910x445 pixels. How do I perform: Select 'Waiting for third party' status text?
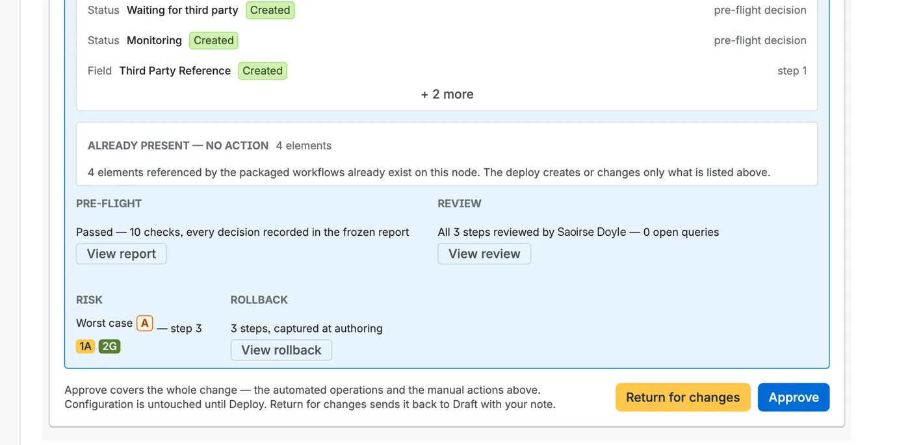pos(183,10)
